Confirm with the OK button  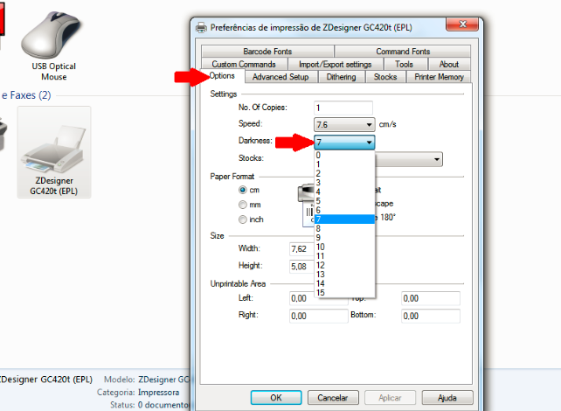pos(276,398)
